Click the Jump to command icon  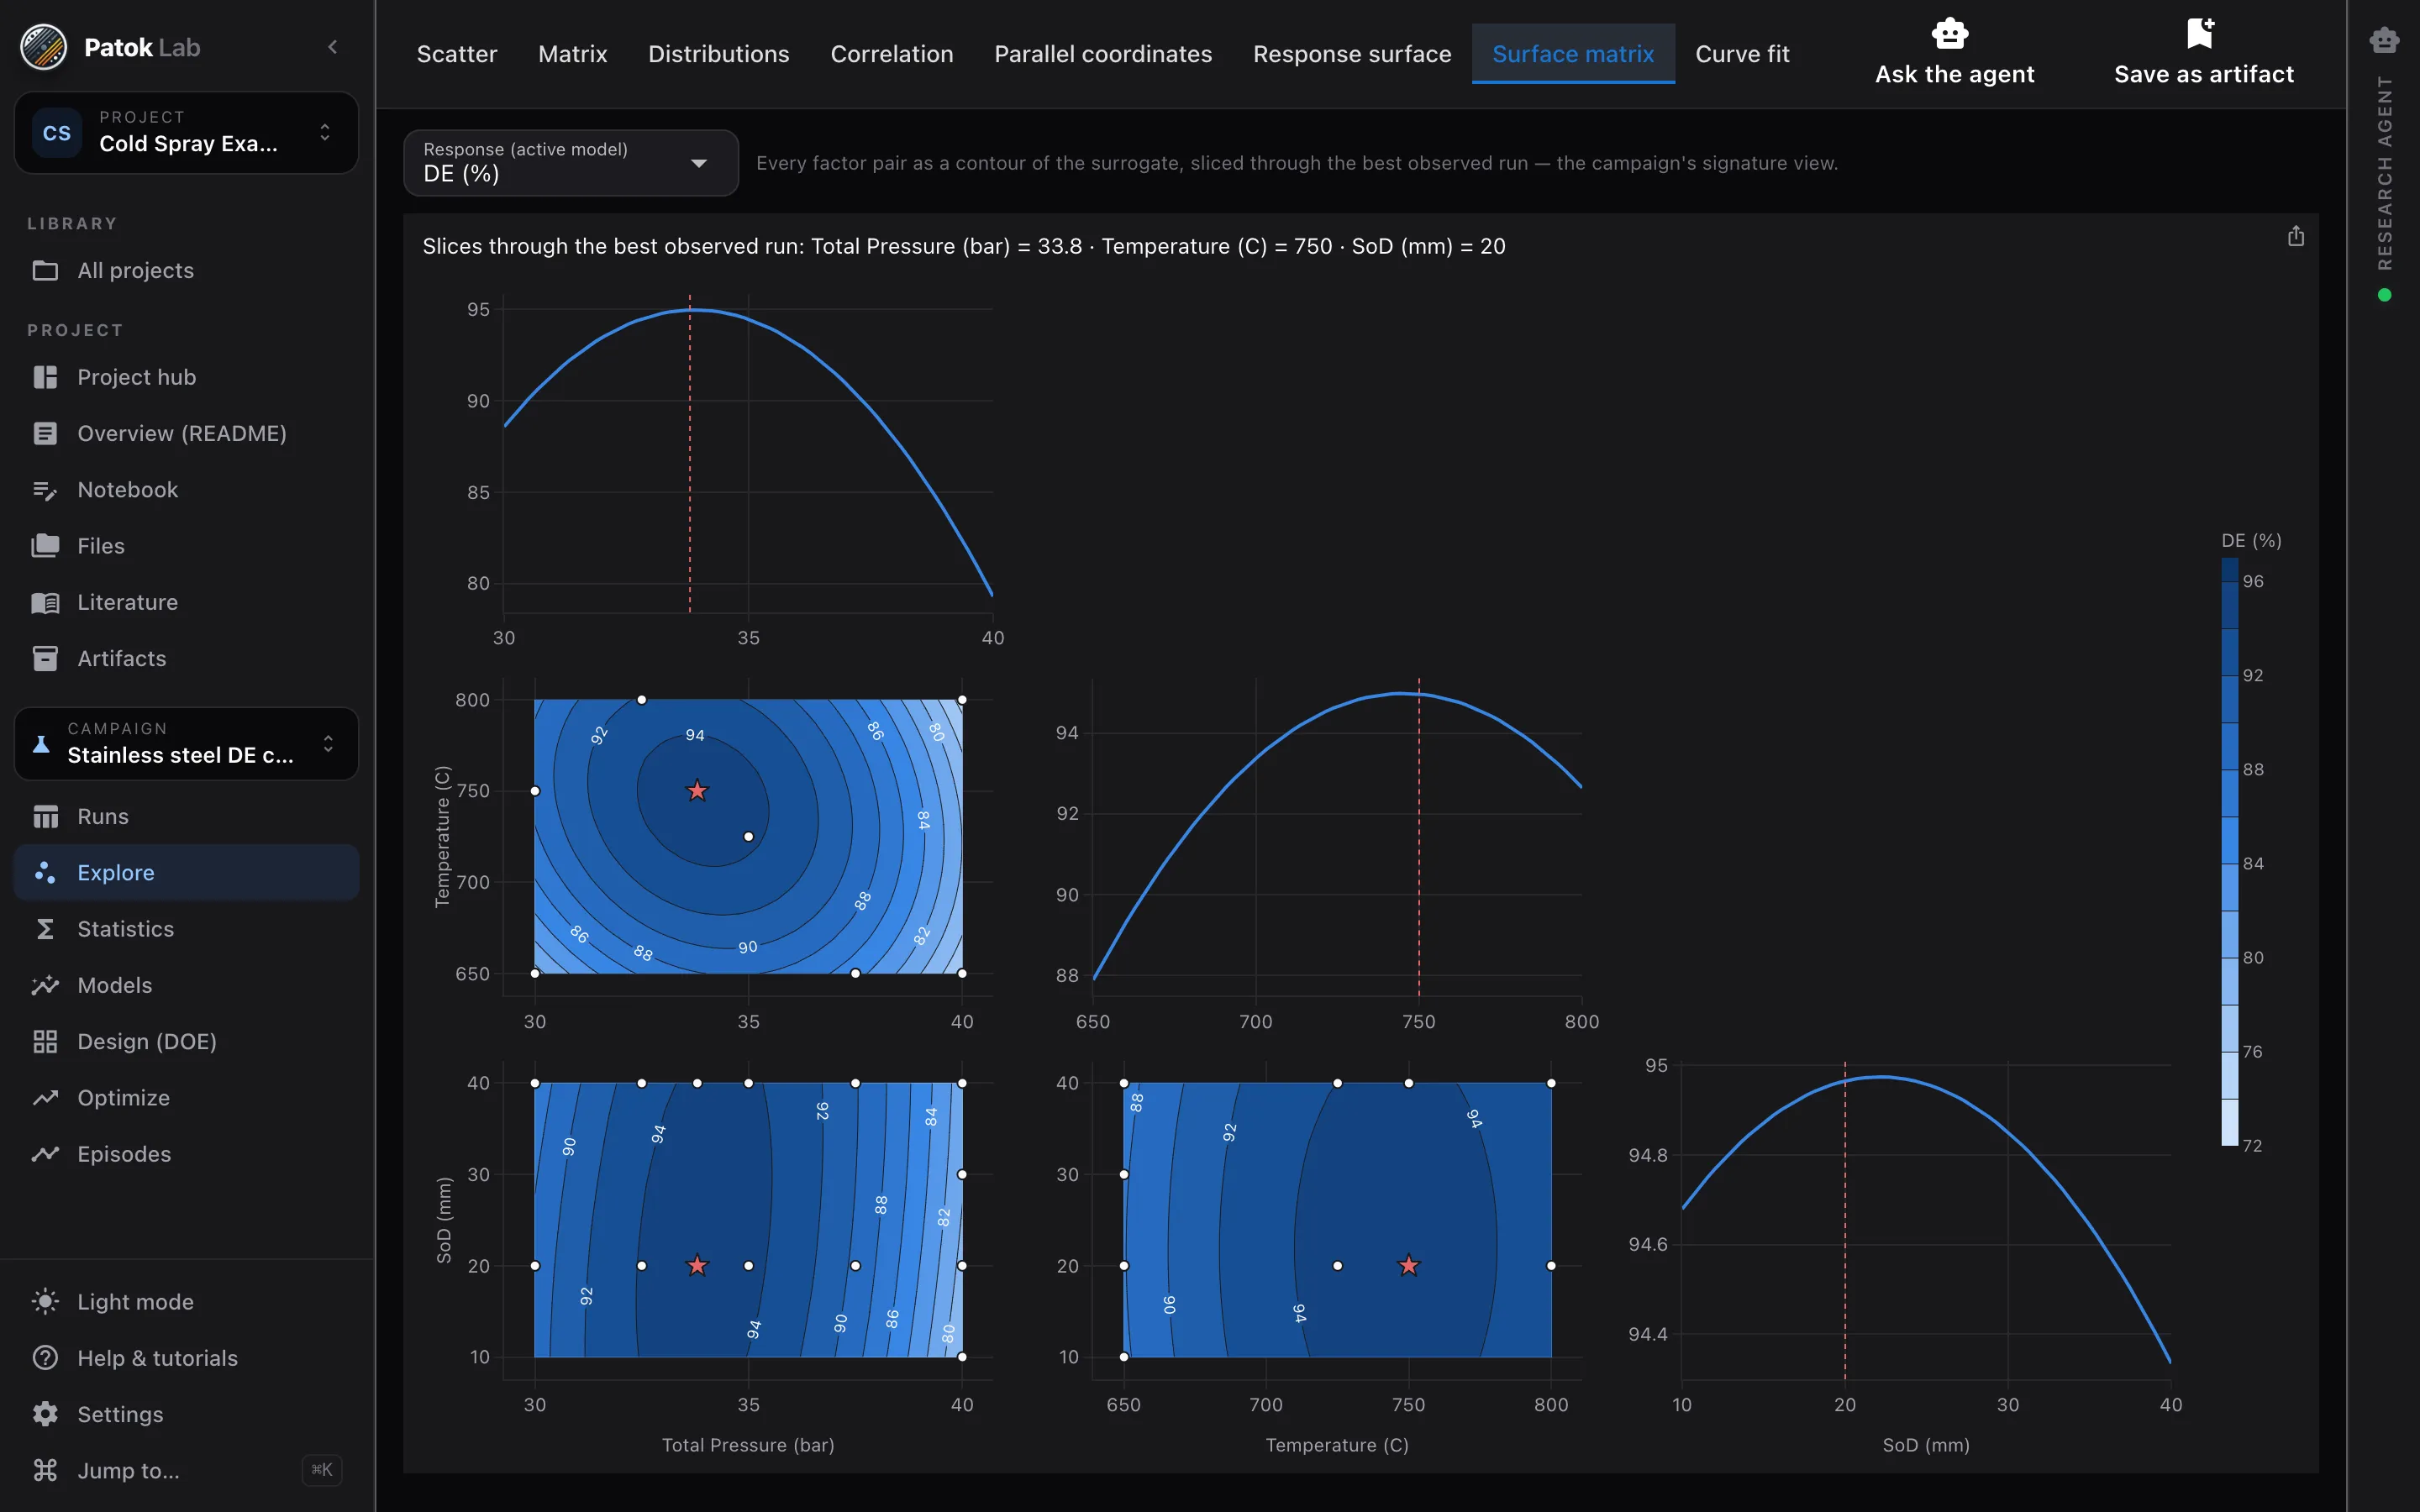point(45,1470)
